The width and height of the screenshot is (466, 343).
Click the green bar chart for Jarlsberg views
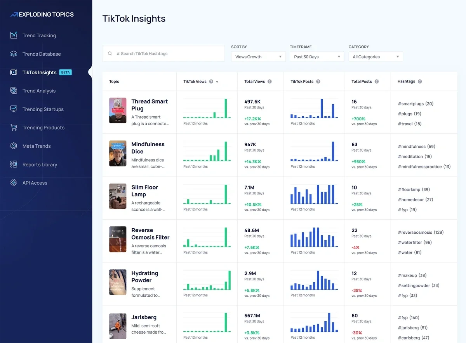coord(207,322)
